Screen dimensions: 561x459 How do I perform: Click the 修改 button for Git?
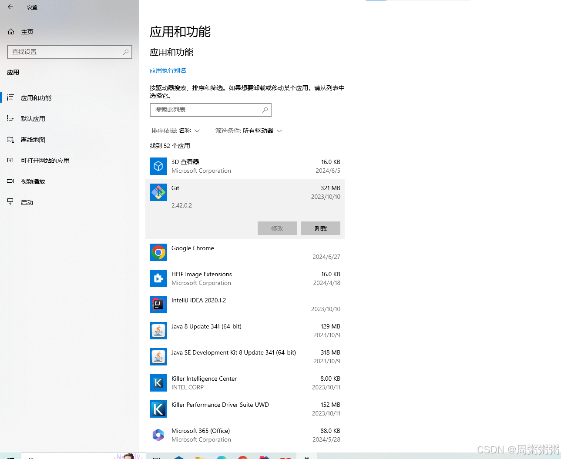277,228
